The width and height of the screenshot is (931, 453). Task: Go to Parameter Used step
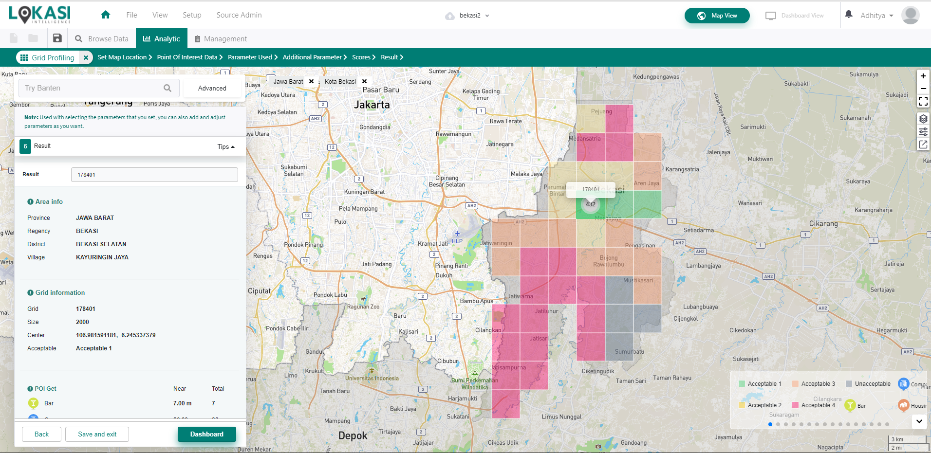click(x=253, y=57)
